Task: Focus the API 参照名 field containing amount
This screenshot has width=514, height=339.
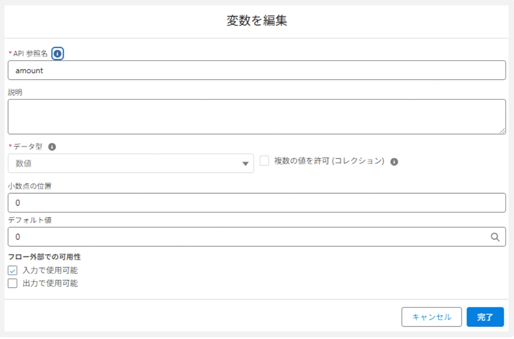Action: tap(257, 70)
